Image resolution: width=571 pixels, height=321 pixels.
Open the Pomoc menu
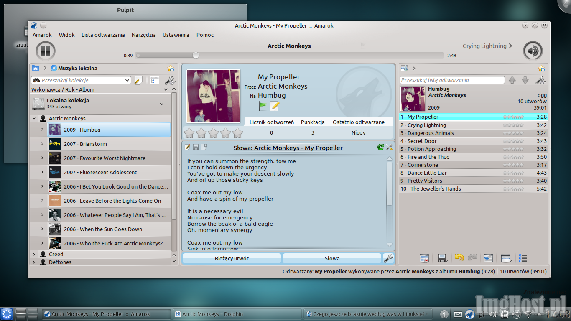(x=205, y=35)
